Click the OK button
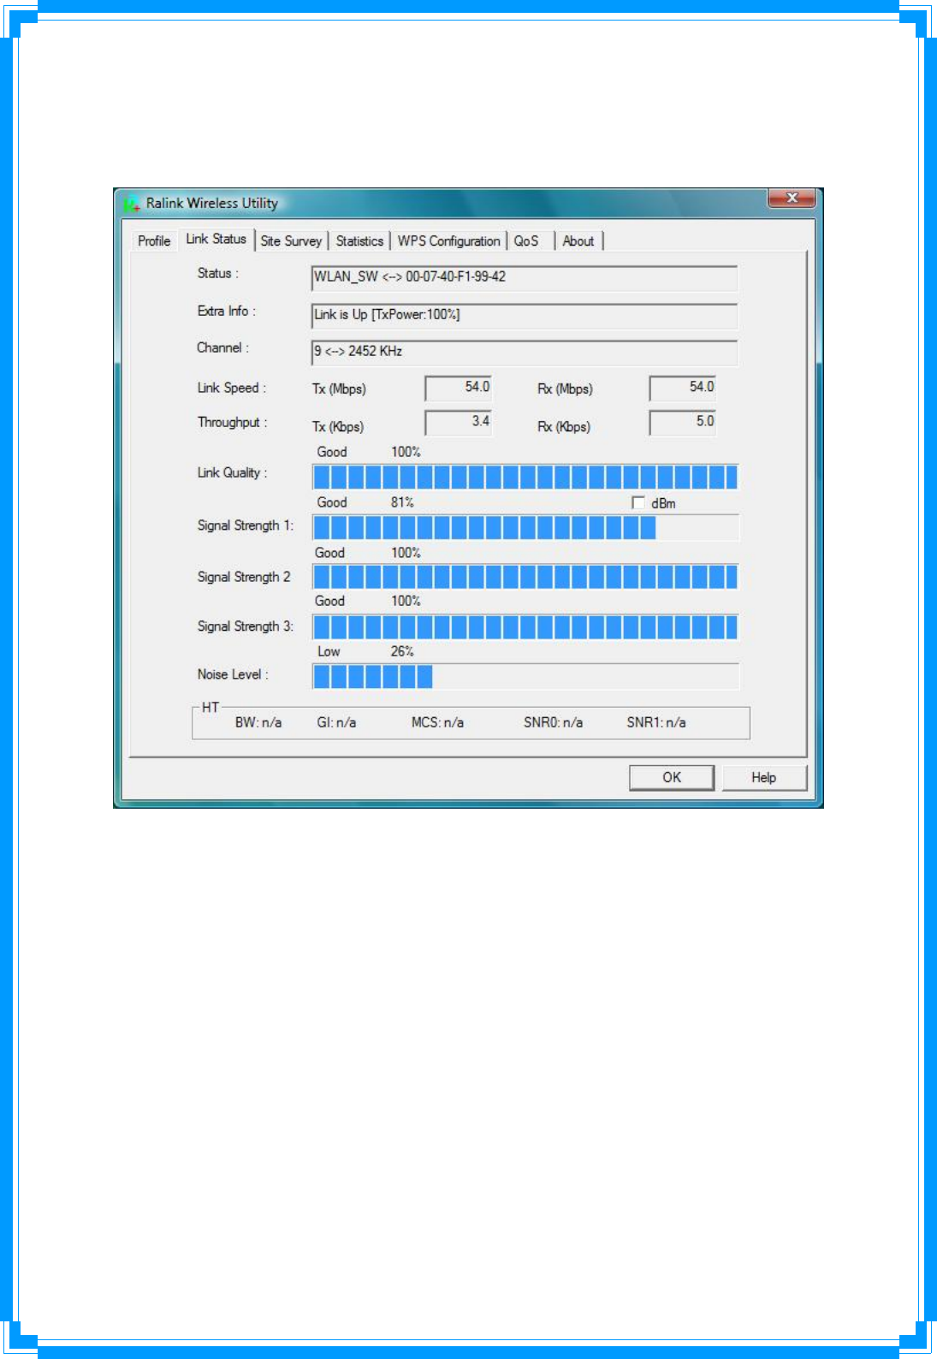 [672, 777]
